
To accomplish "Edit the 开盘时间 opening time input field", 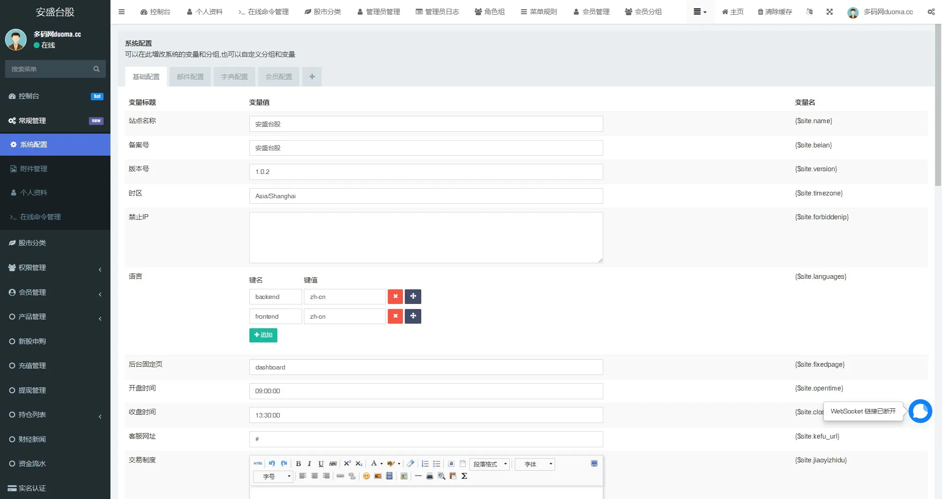I will (425, 391).
